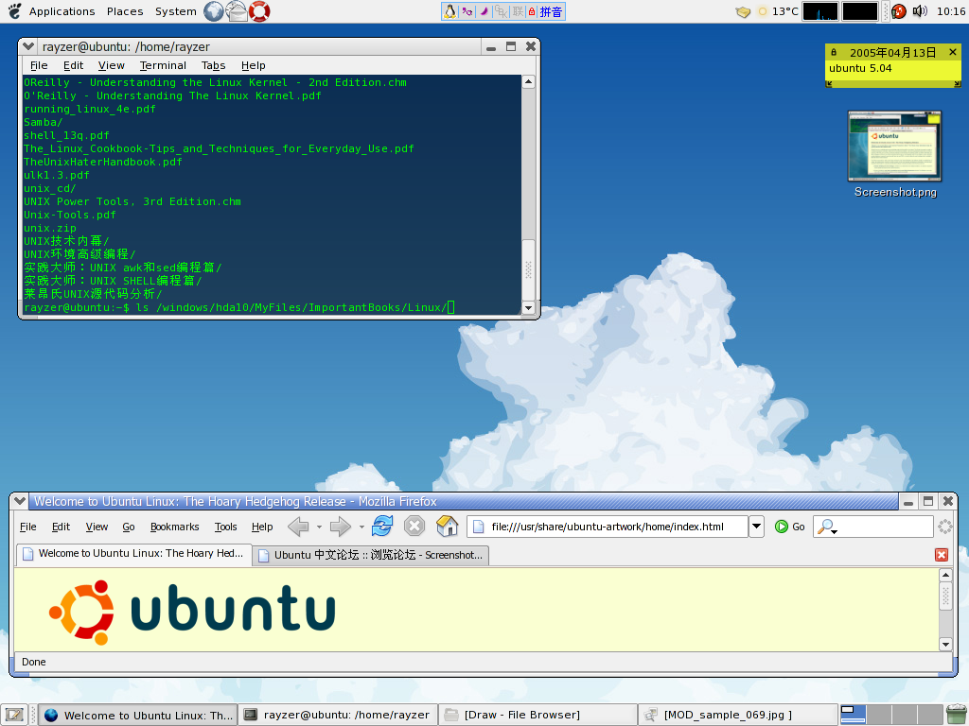Click the terminal scrollbar thumb
The height and width of the screenshot is (726, 969).
[528, 269]
